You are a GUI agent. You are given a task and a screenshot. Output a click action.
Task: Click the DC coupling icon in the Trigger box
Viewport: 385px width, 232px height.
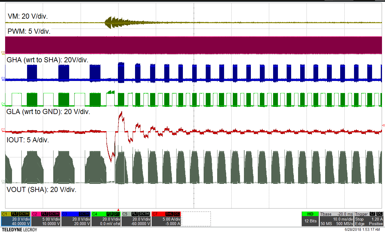pos(380,214)
